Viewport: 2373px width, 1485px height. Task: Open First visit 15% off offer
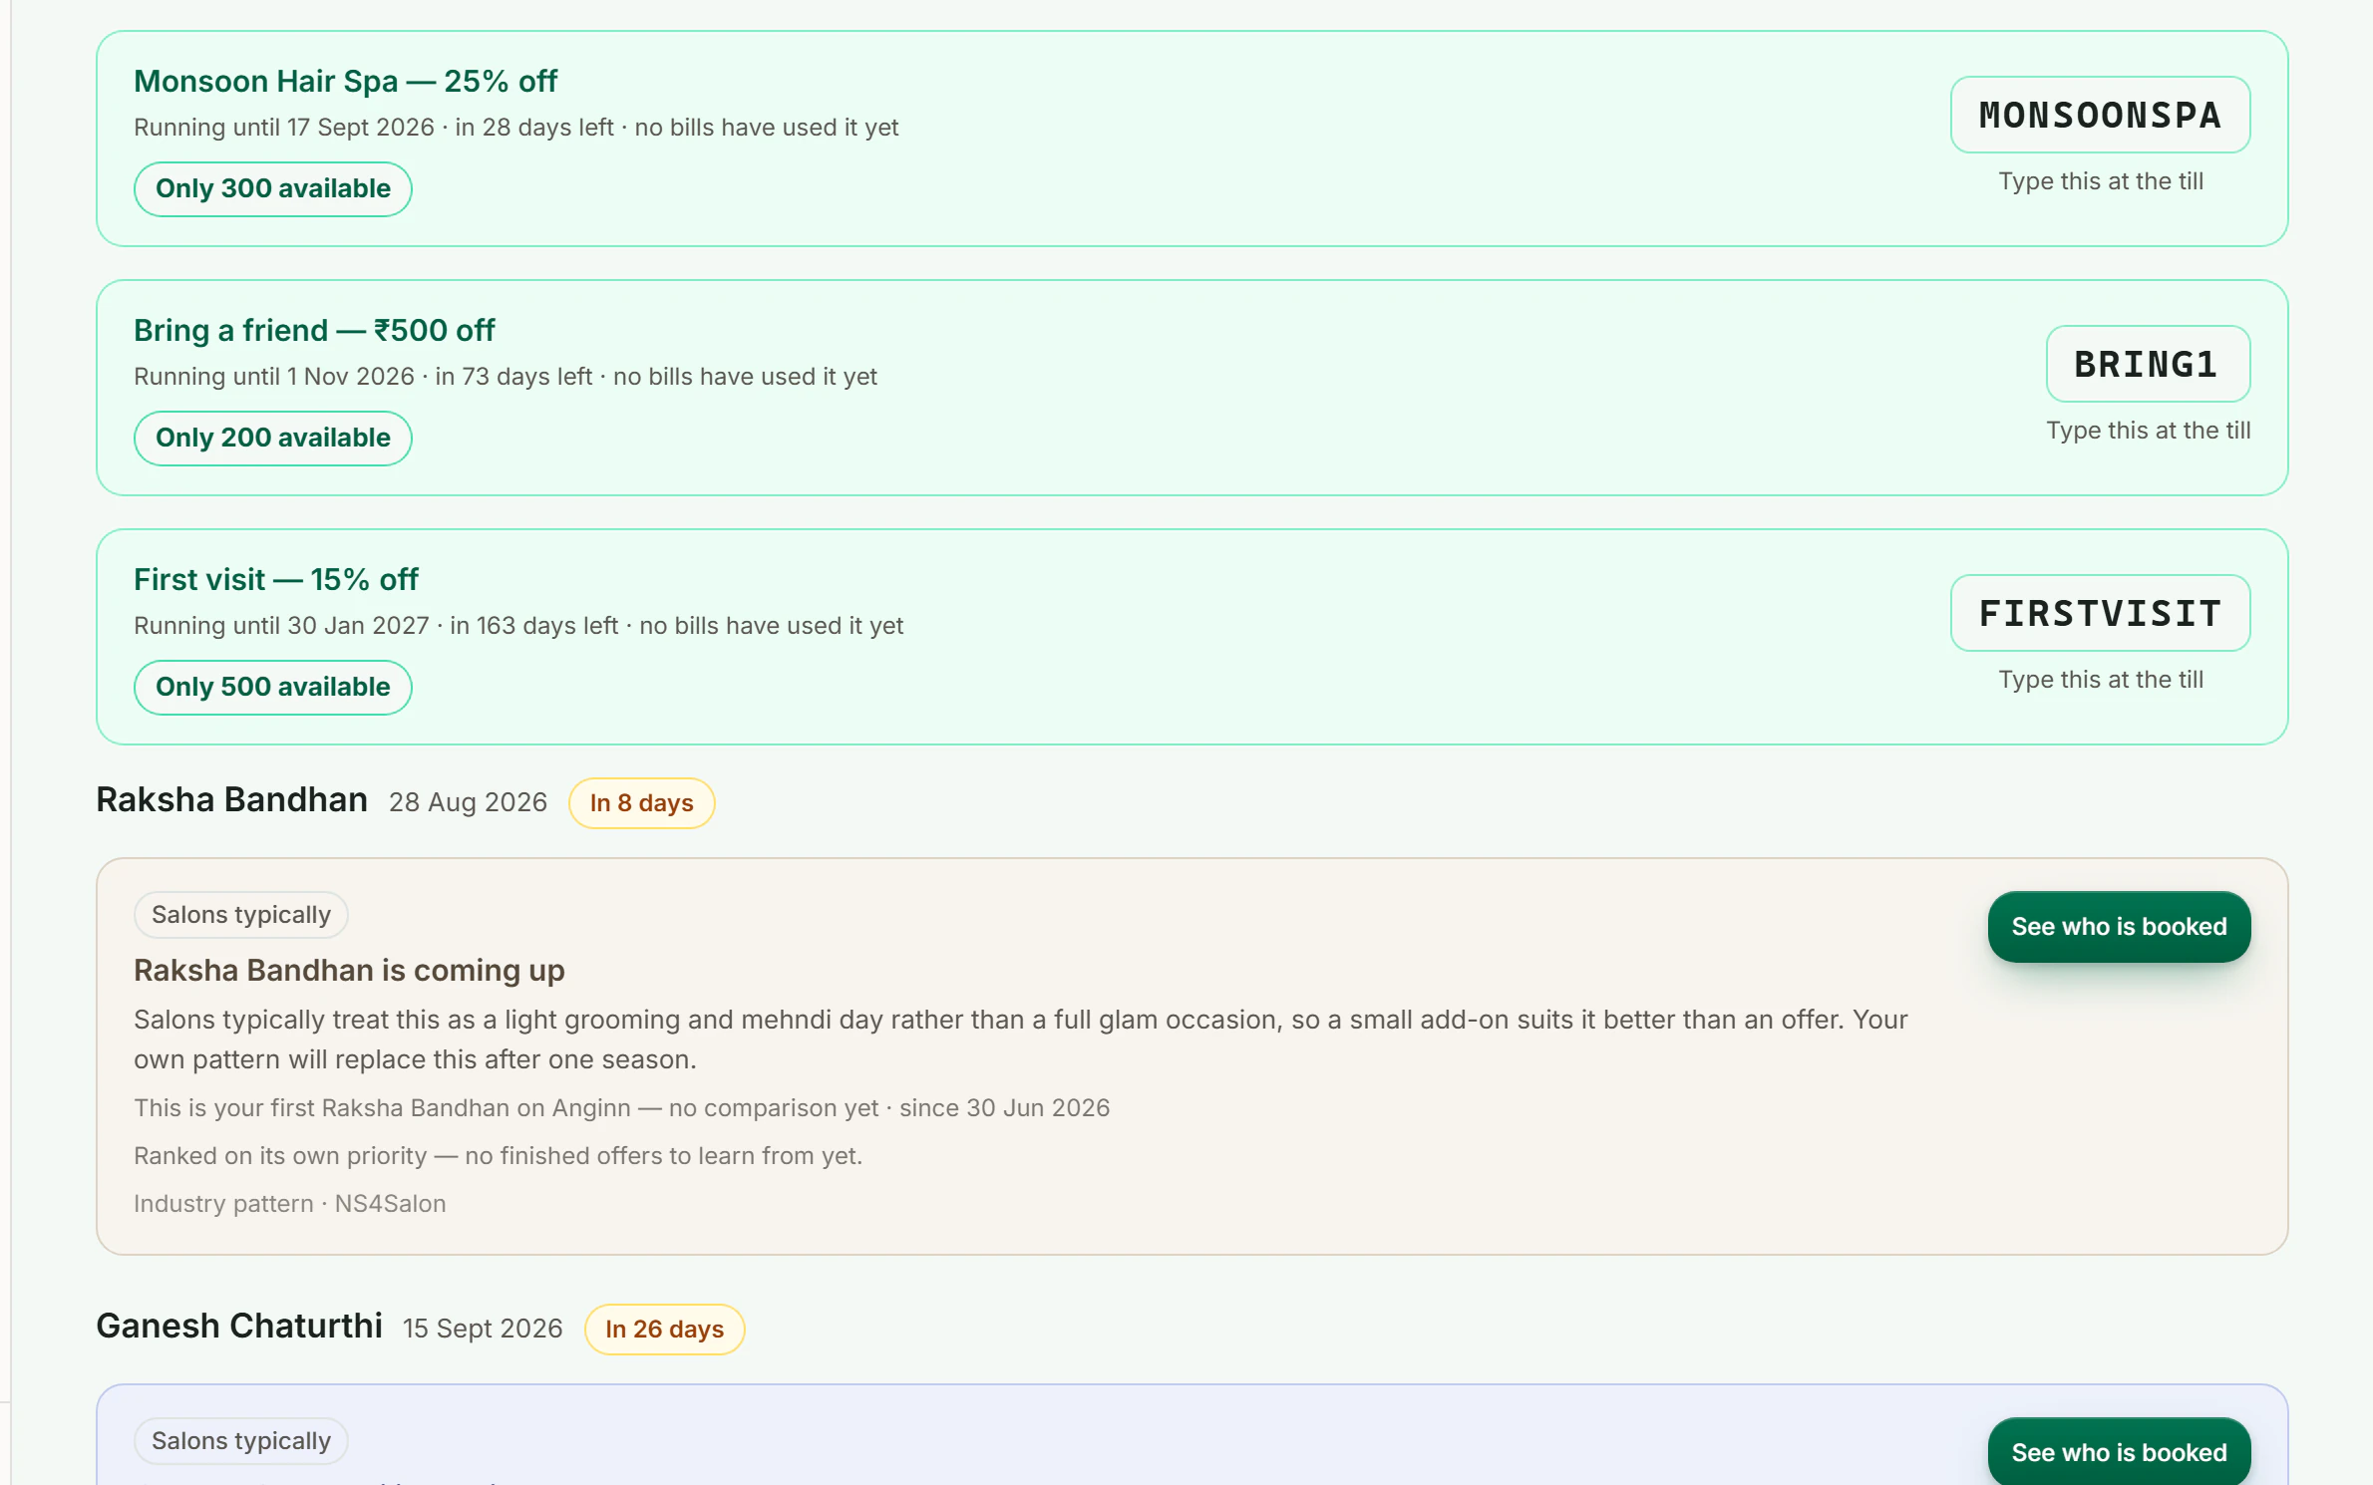pos(276,579)
